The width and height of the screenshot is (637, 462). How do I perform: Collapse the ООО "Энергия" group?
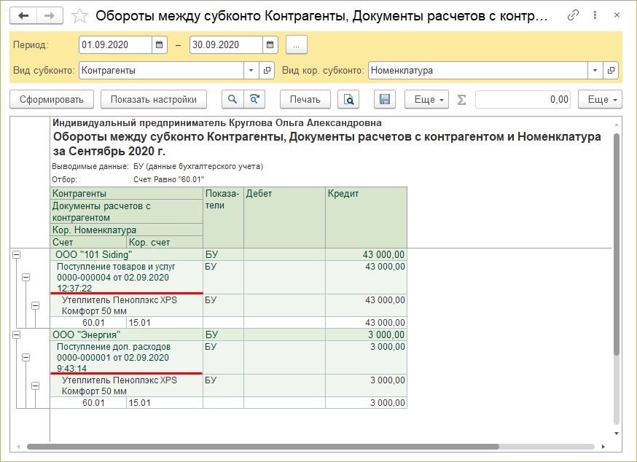pos(16,334)
